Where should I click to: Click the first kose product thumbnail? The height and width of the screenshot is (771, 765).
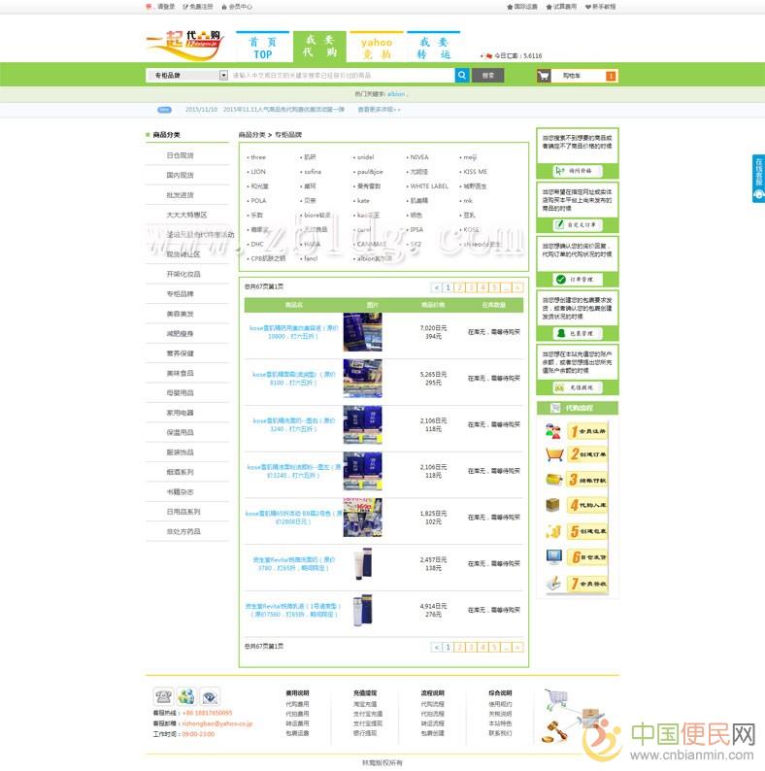pos(362,332)
